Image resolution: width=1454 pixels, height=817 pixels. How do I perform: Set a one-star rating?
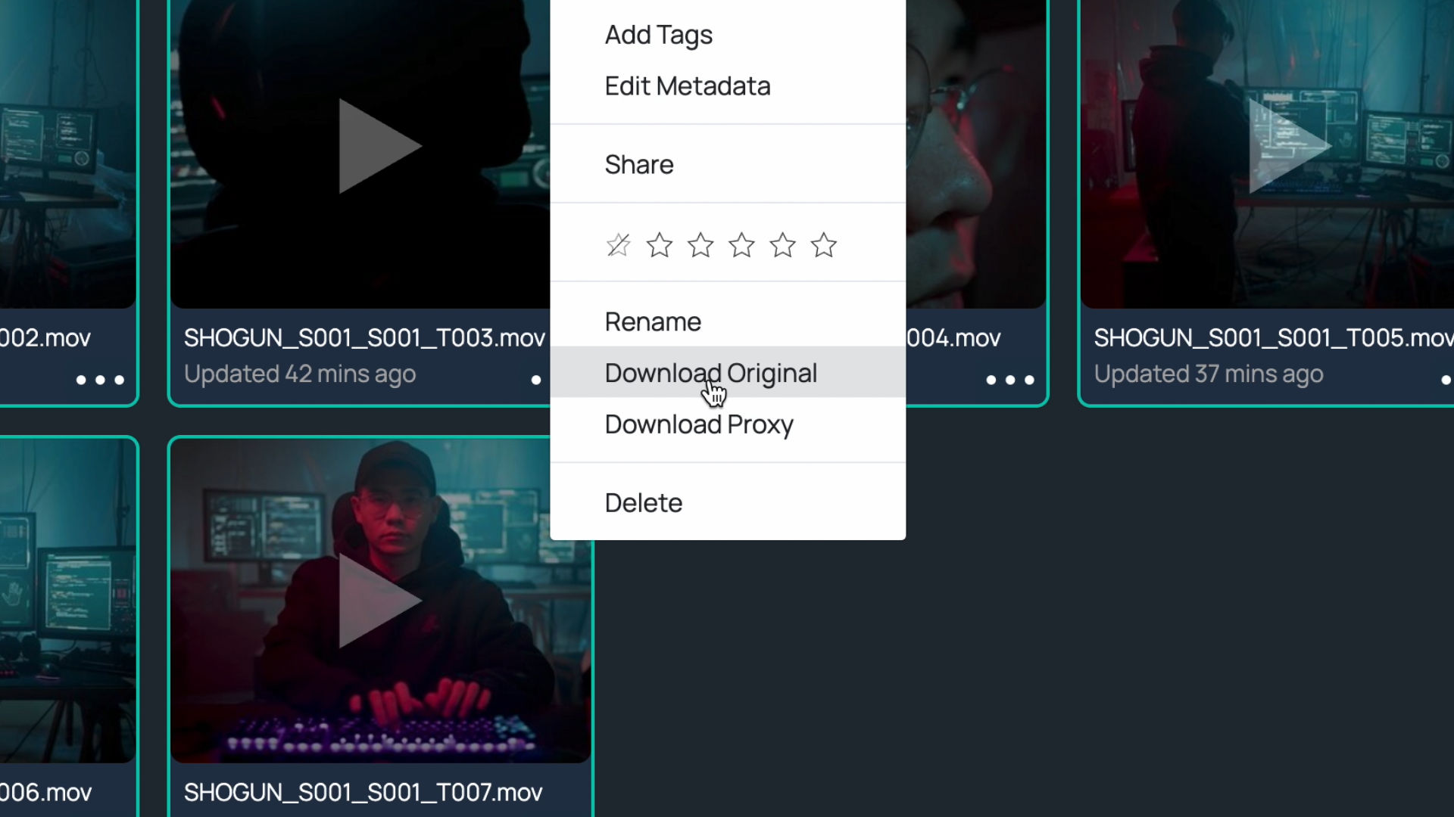coord(659,245)
